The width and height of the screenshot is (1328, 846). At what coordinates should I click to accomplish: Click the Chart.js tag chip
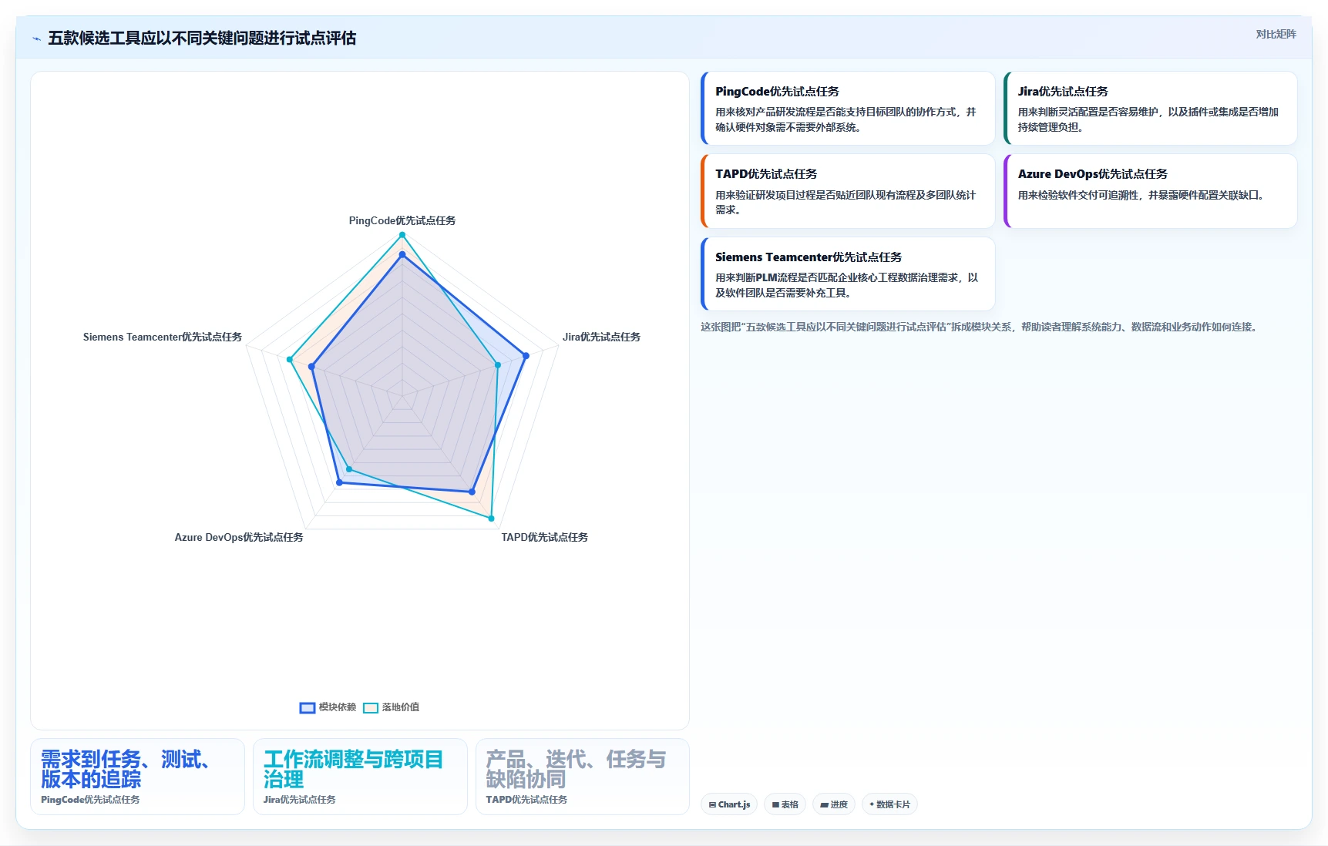(x=729, y=804)
